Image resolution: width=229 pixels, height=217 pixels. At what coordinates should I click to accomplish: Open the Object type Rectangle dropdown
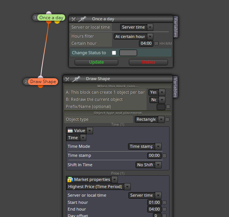(x=150, y=120)
